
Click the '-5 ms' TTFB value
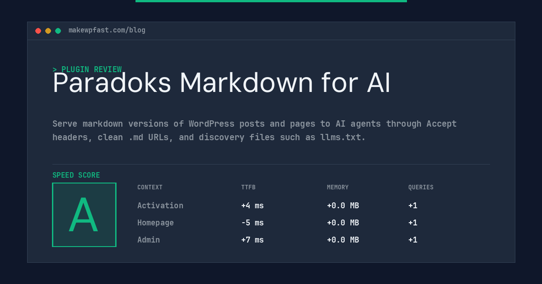tap(252, 223)
